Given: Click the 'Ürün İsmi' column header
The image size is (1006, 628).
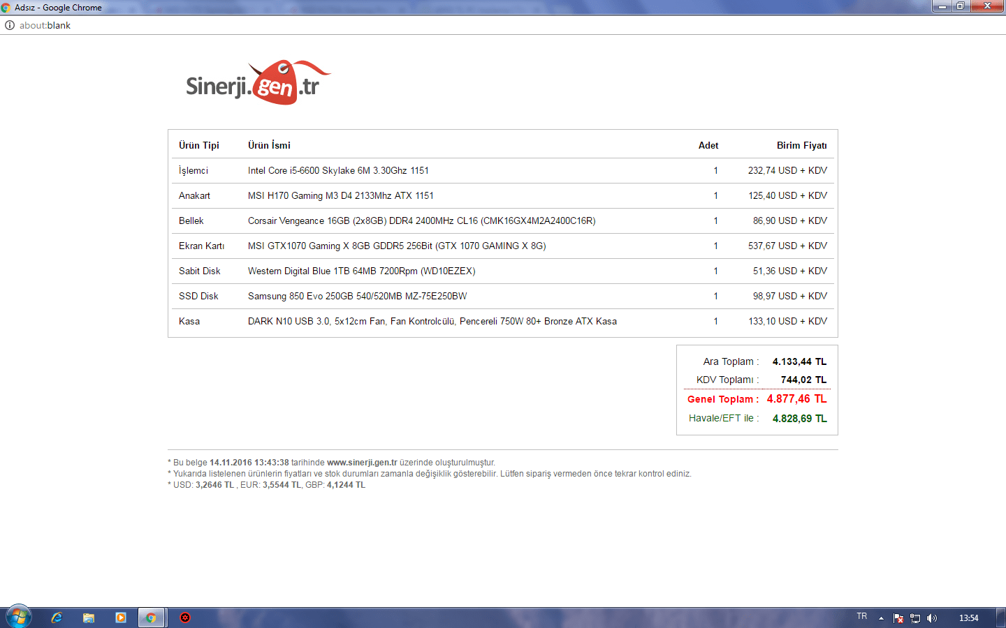Looking at the screenshot, I should coord(269,145).
